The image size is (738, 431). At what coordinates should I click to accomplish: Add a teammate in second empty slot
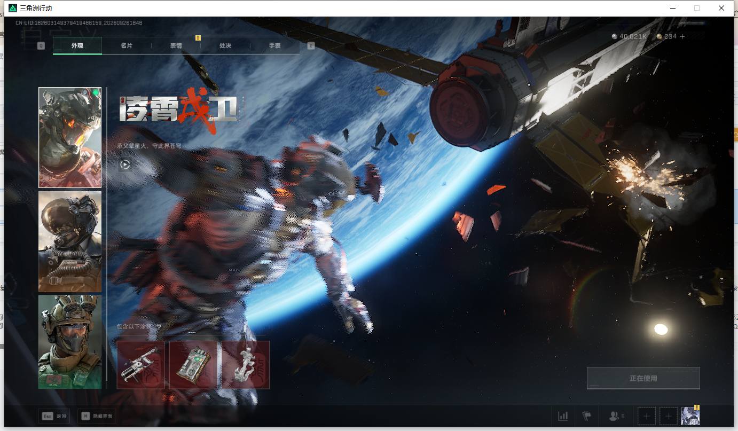(668, 416)
